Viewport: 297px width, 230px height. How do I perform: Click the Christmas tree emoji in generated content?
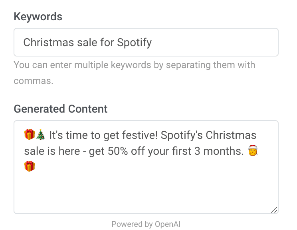click(x=41, y=135)
